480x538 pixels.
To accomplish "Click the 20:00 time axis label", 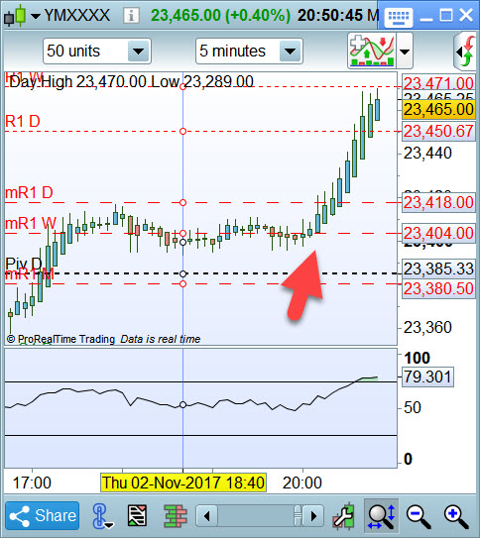I will click(302, 483).
